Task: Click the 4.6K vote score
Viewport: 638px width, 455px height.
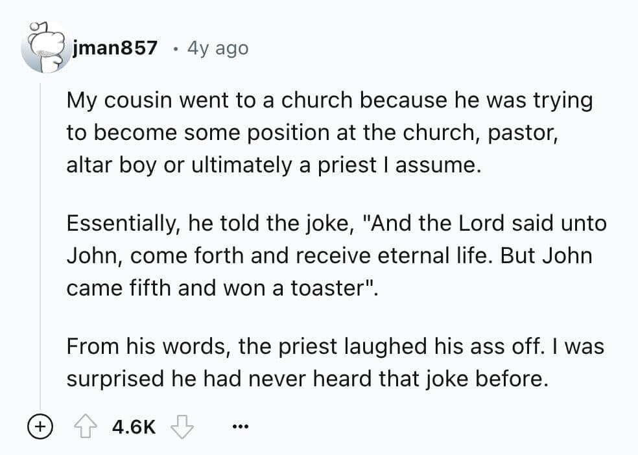Action: pyautogui.click(x=134, y=427)
